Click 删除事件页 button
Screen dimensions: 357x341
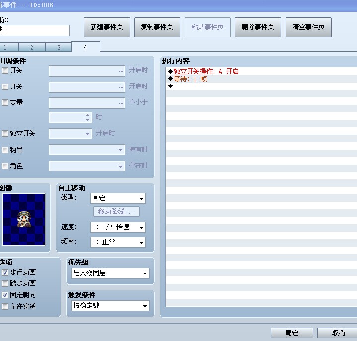point(258,27)
